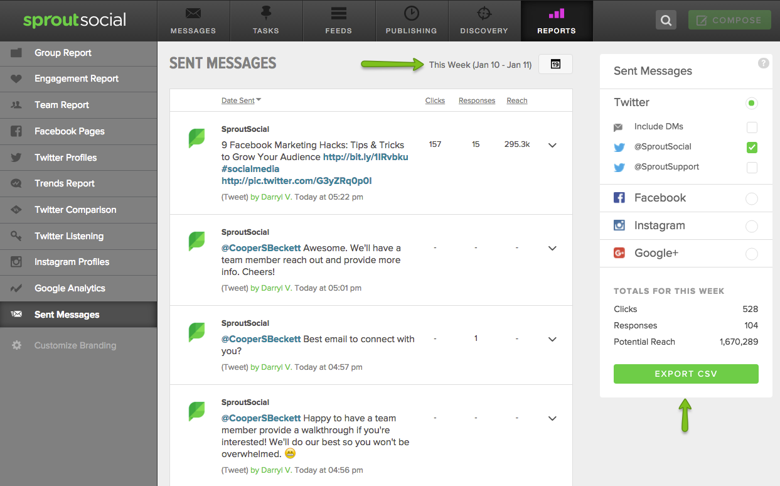Expand the 'Best email to connect' row
Screen dimensions: 780x486
coord(552,339)
